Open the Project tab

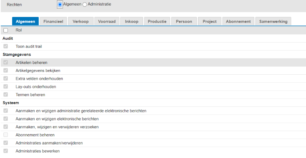pos(209,21)
